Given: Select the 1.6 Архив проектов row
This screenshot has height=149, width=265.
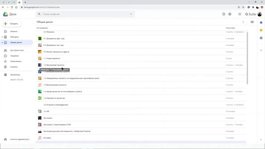Looking at the screenshot, I should [141, 91].
